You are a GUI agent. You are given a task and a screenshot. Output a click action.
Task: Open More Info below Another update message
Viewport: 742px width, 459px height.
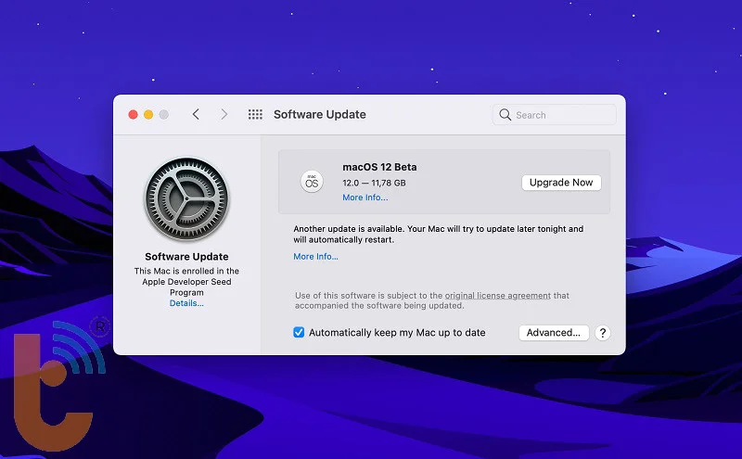[315, 257]
